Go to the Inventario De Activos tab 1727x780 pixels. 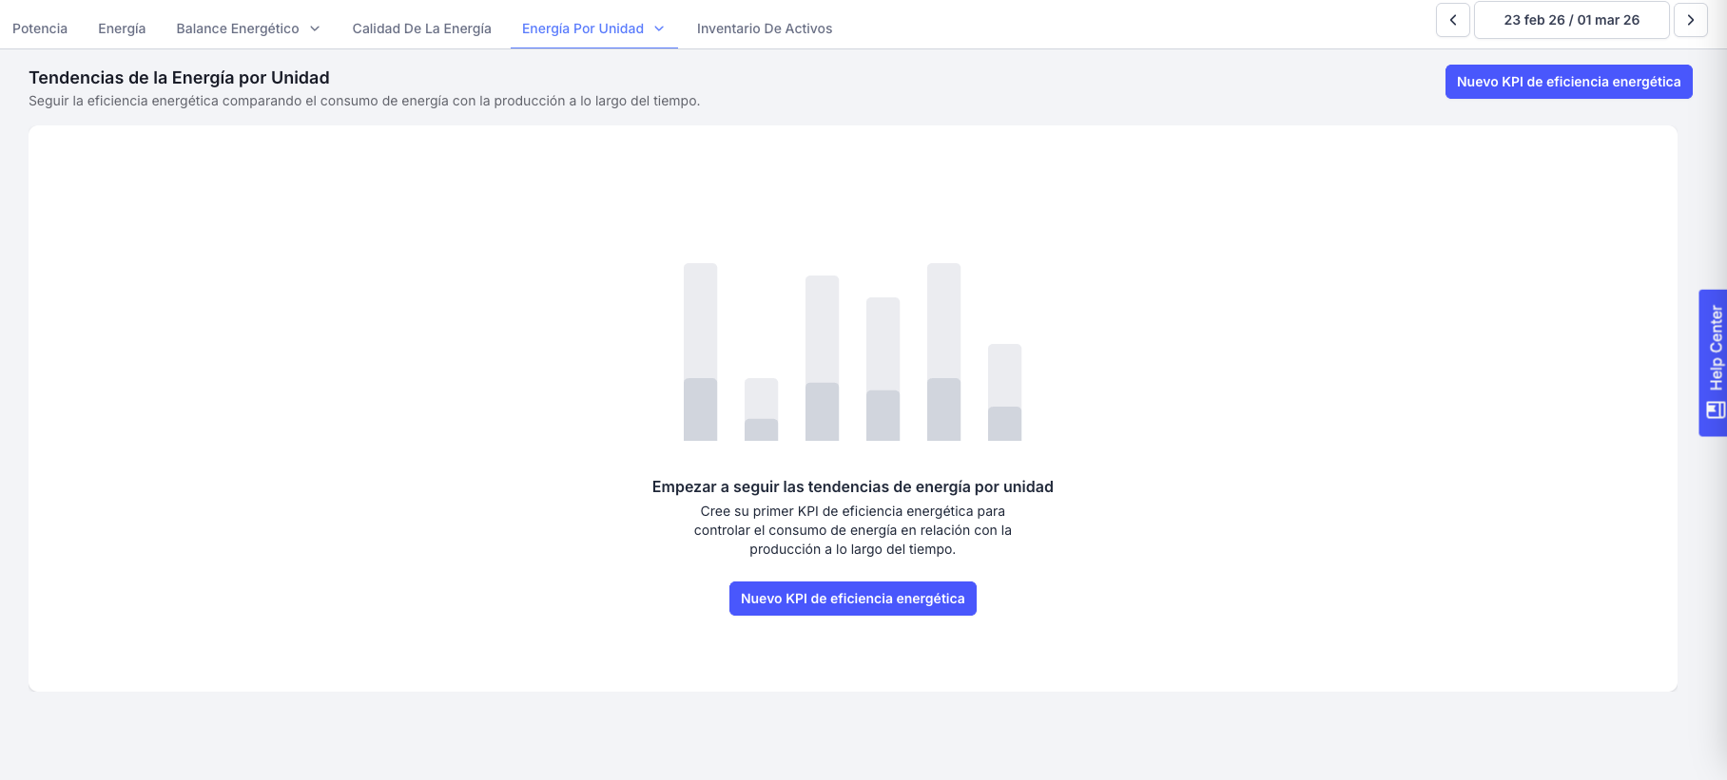(764, 29)
